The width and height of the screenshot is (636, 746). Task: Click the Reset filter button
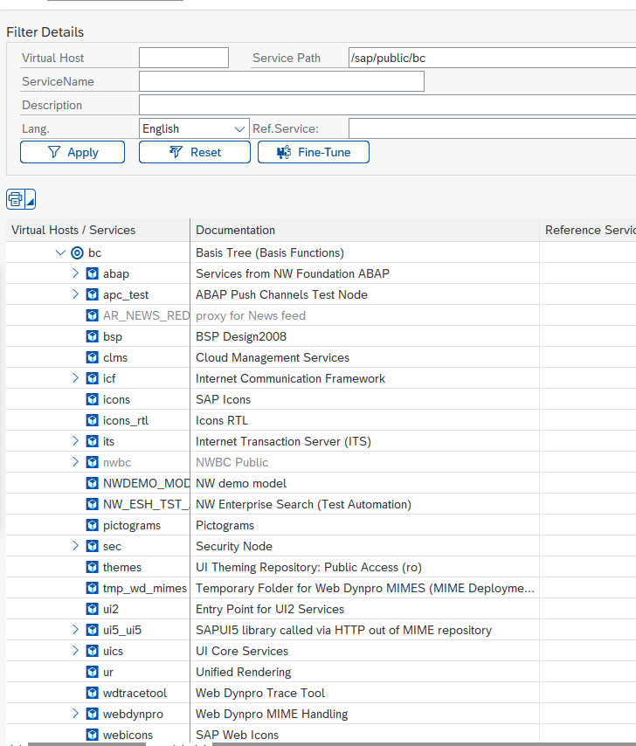[195, 152]
